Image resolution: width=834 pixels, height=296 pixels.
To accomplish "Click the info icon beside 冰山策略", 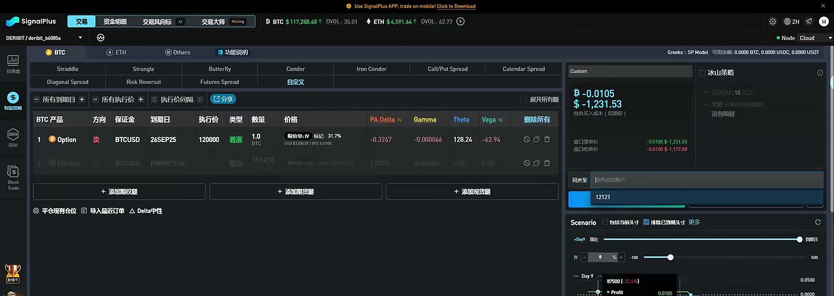I will (x=820, y=73).
